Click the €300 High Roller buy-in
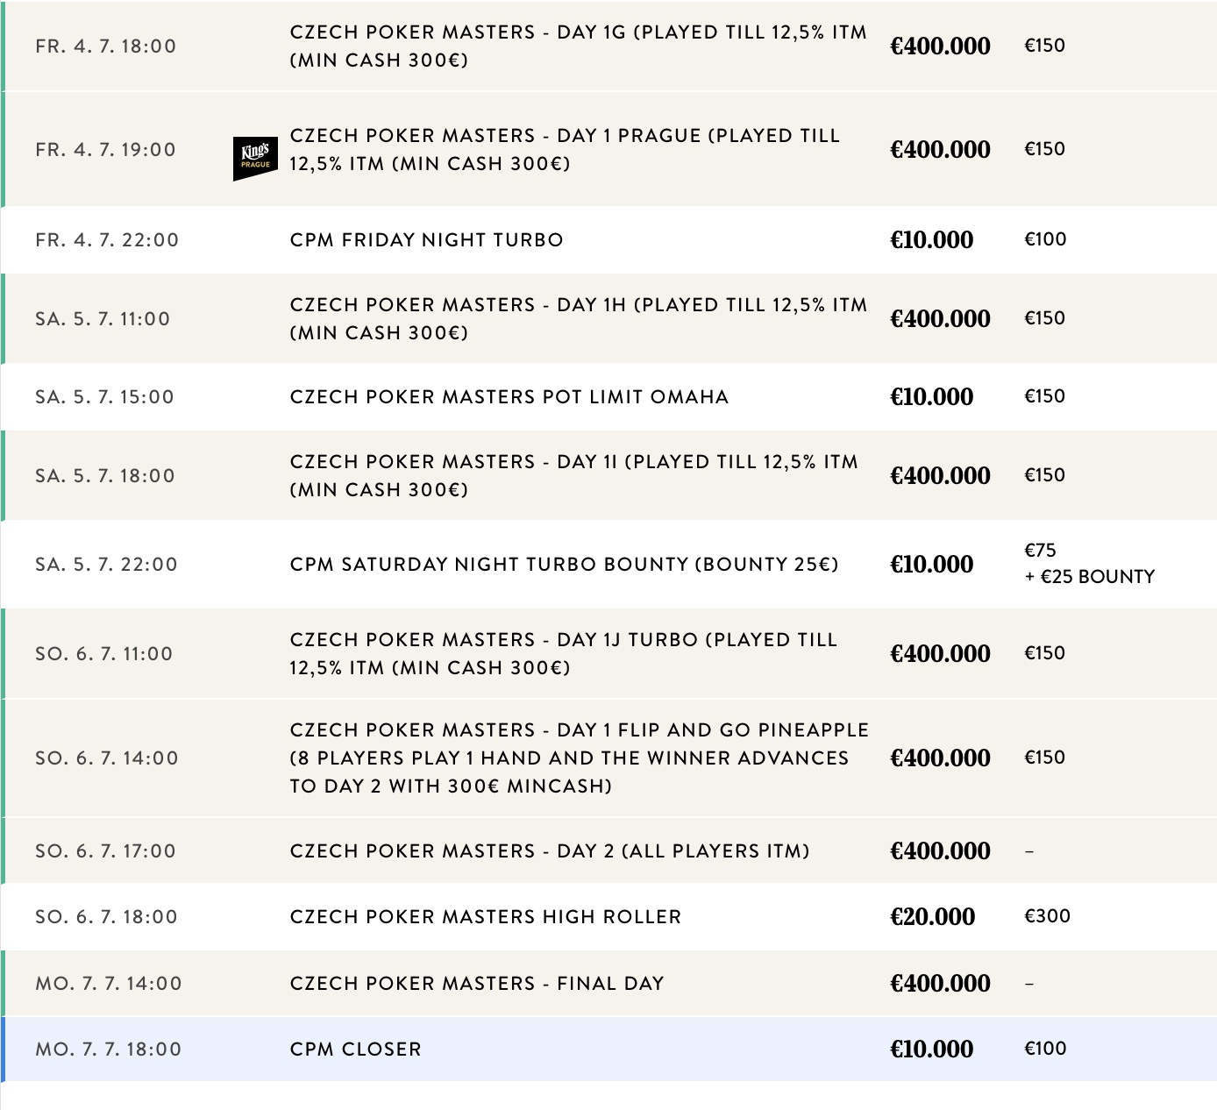 click(1046, 916)
